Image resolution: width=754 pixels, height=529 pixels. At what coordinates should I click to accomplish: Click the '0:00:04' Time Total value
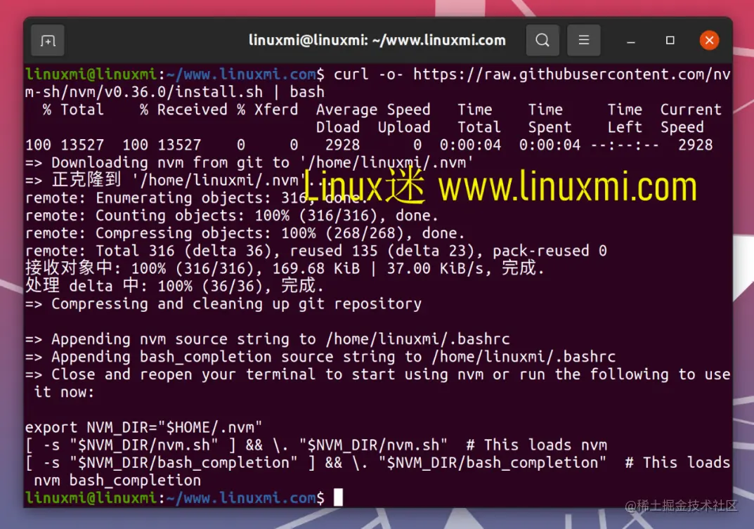click(x=470, y=145)
